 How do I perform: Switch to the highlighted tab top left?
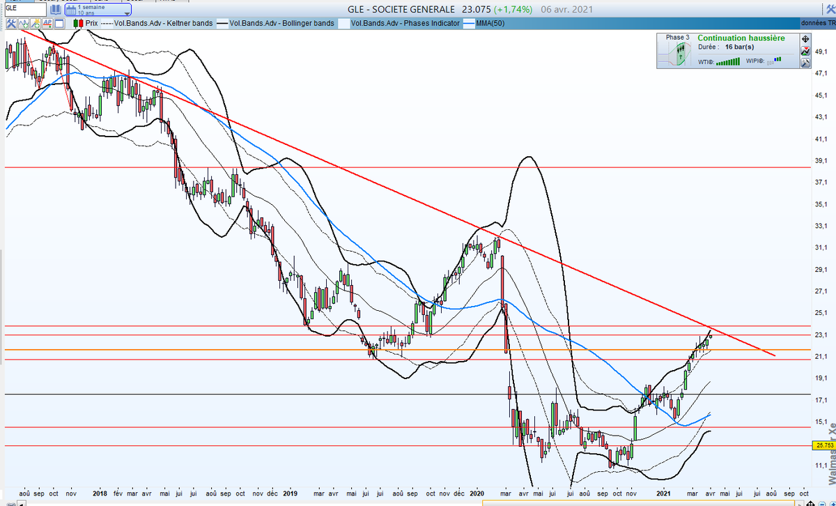click(21, 1)
